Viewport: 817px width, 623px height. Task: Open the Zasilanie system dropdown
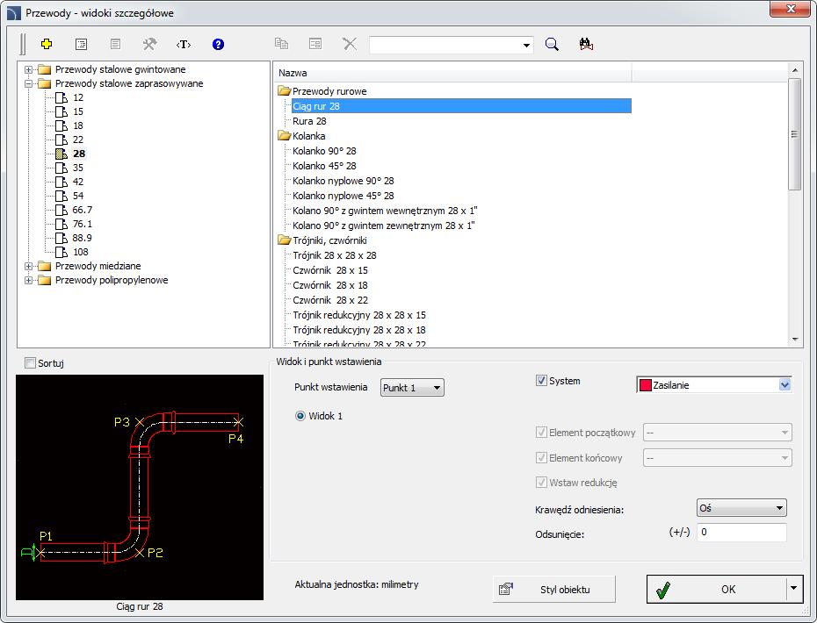(784, 385)
